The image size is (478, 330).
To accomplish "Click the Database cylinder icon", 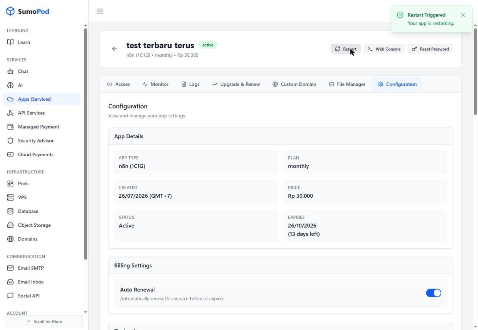I will coord(11,211).
